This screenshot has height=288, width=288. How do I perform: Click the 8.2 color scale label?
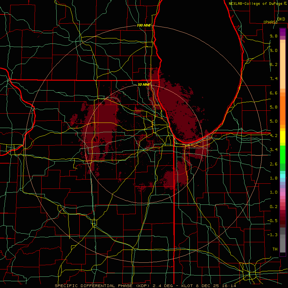pyautogui.click(x=274, y=64)
